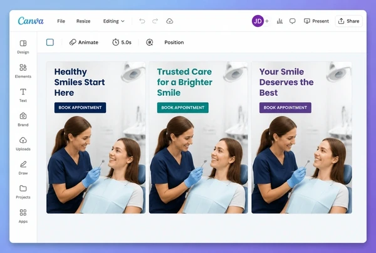
Task: Click the Share button
Action: pyautogui.click(x=348, y=21)
